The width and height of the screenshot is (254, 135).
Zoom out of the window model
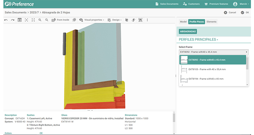(x=47, y=20)
